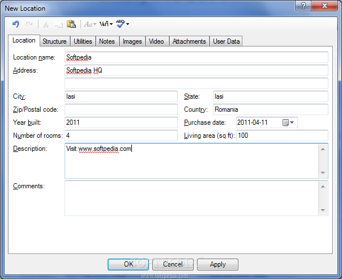Confirm with the OK button
This screenshot has width=342, height=279.
128,264
